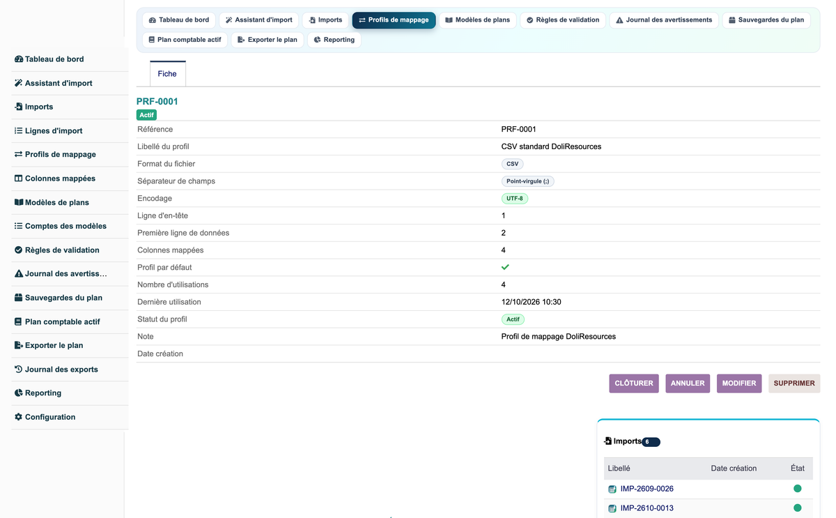Edit the profile with the MODIFIER button
Viewport: 836px width, 518px height.
tap(739, 383)
